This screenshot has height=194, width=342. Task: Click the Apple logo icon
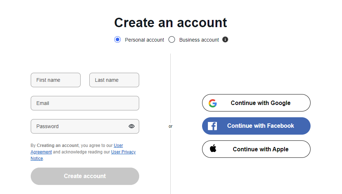coord(213,148)
